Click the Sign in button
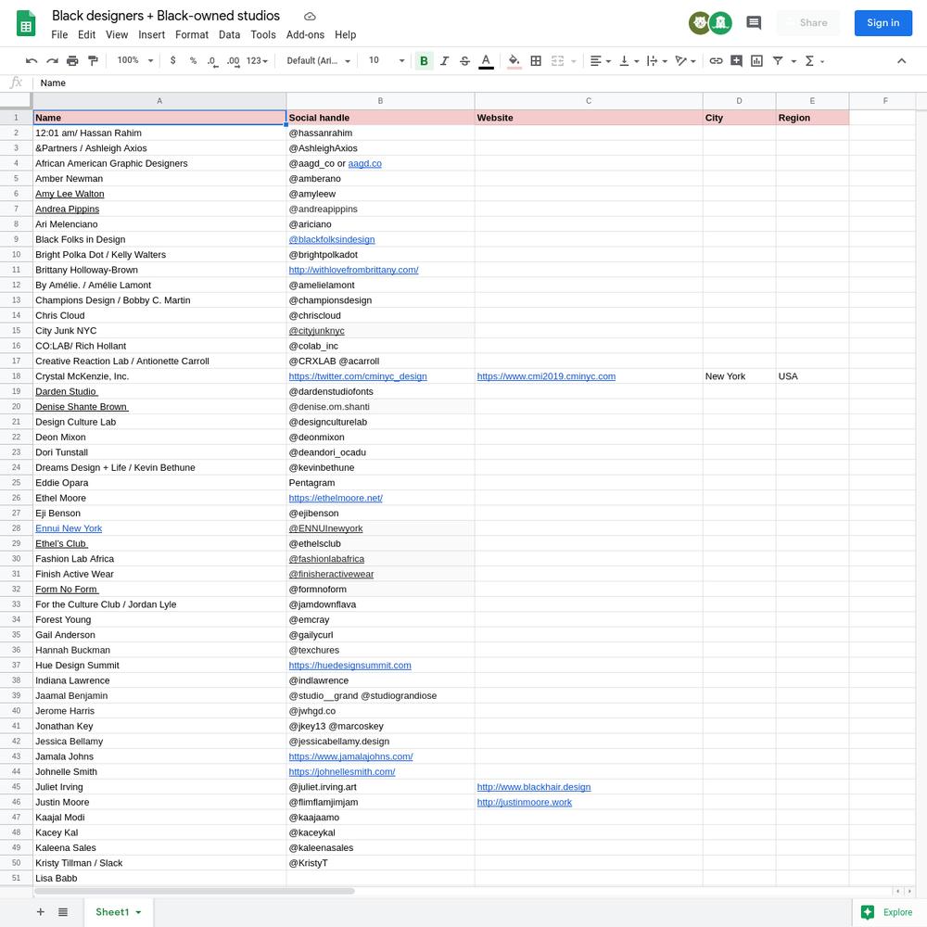This screenshot has width=927, height=927. pyautogui.click(x=883, y=23)
